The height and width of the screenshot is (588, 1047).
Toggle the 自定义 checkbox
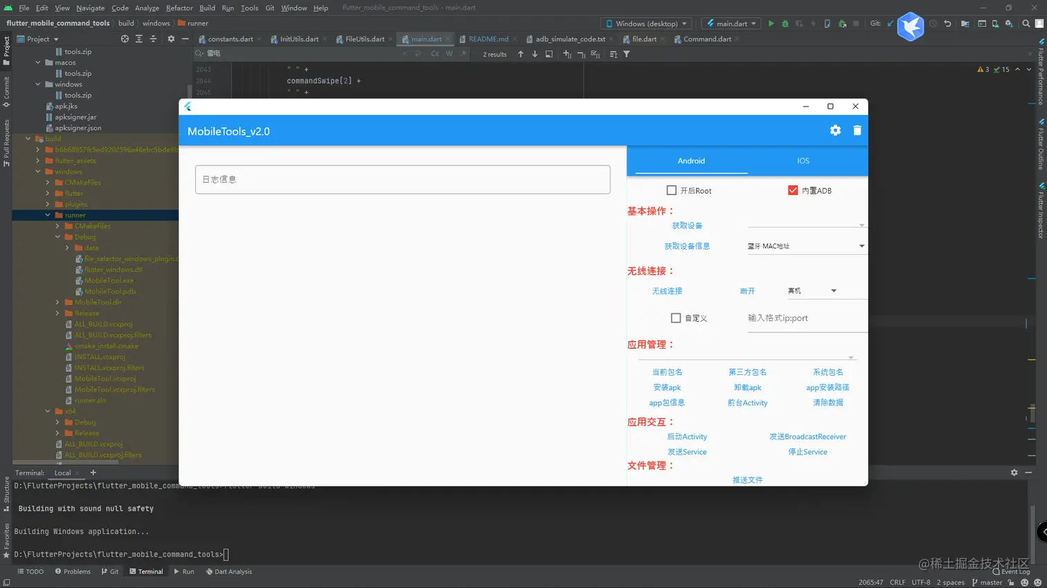676,318
